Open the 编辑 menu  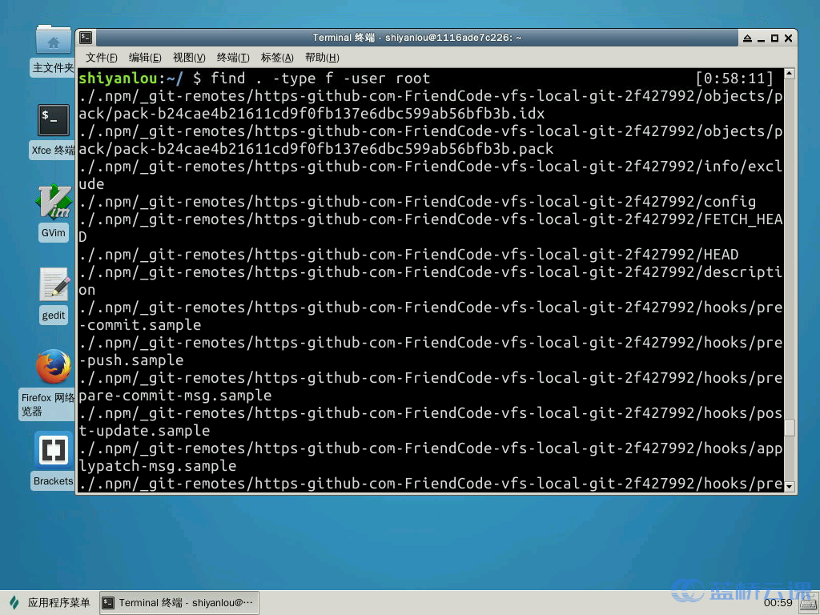click(x=144, y=57)
